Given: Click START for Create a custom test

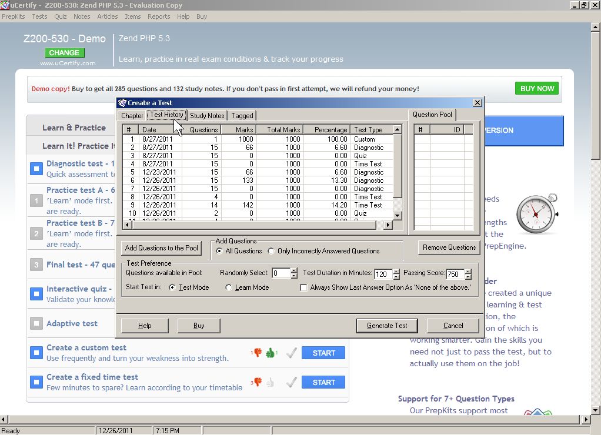Looking at the screenshot, I should (x=323, y=353).
